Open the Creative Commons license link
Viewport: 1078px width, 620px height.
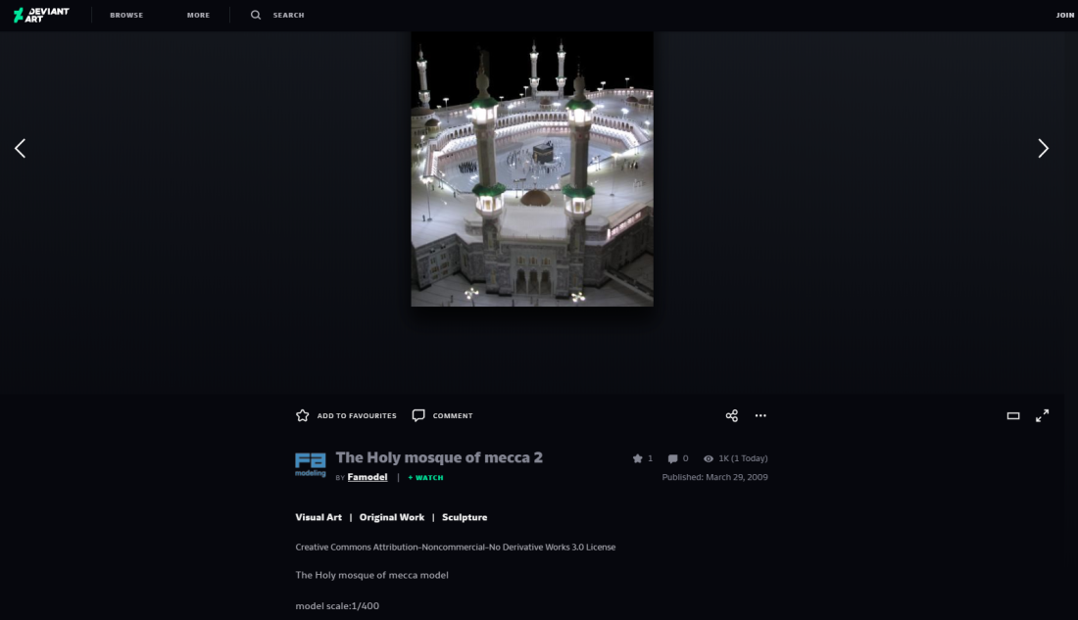(x=455, y=548)
